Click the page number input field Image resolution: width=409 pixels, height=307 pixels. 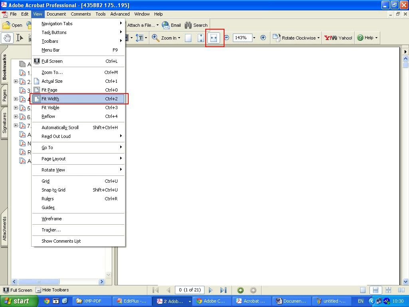190,290
